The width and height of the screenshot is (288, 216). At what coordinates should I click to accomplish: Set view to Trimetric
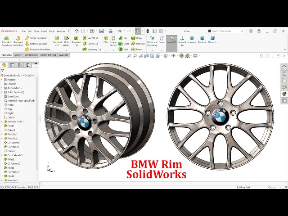click(x=202, y=40)
